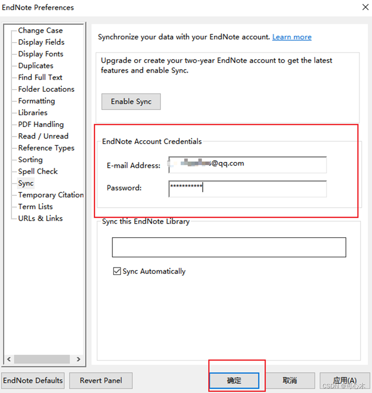Click the Revert Panel button
This screenshot has height=393, width=372.
point(101,381)
